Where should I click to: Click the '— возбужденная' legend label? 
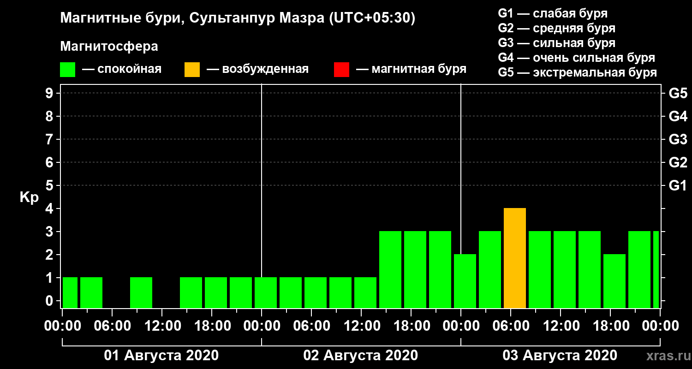point(257,70)
